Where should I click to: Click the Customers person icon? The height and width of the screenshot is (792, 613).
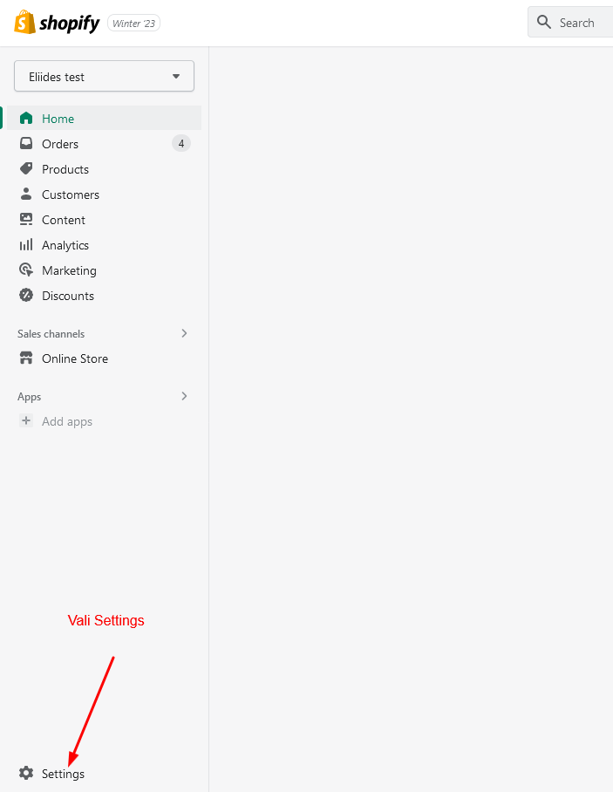pos(26,195)
